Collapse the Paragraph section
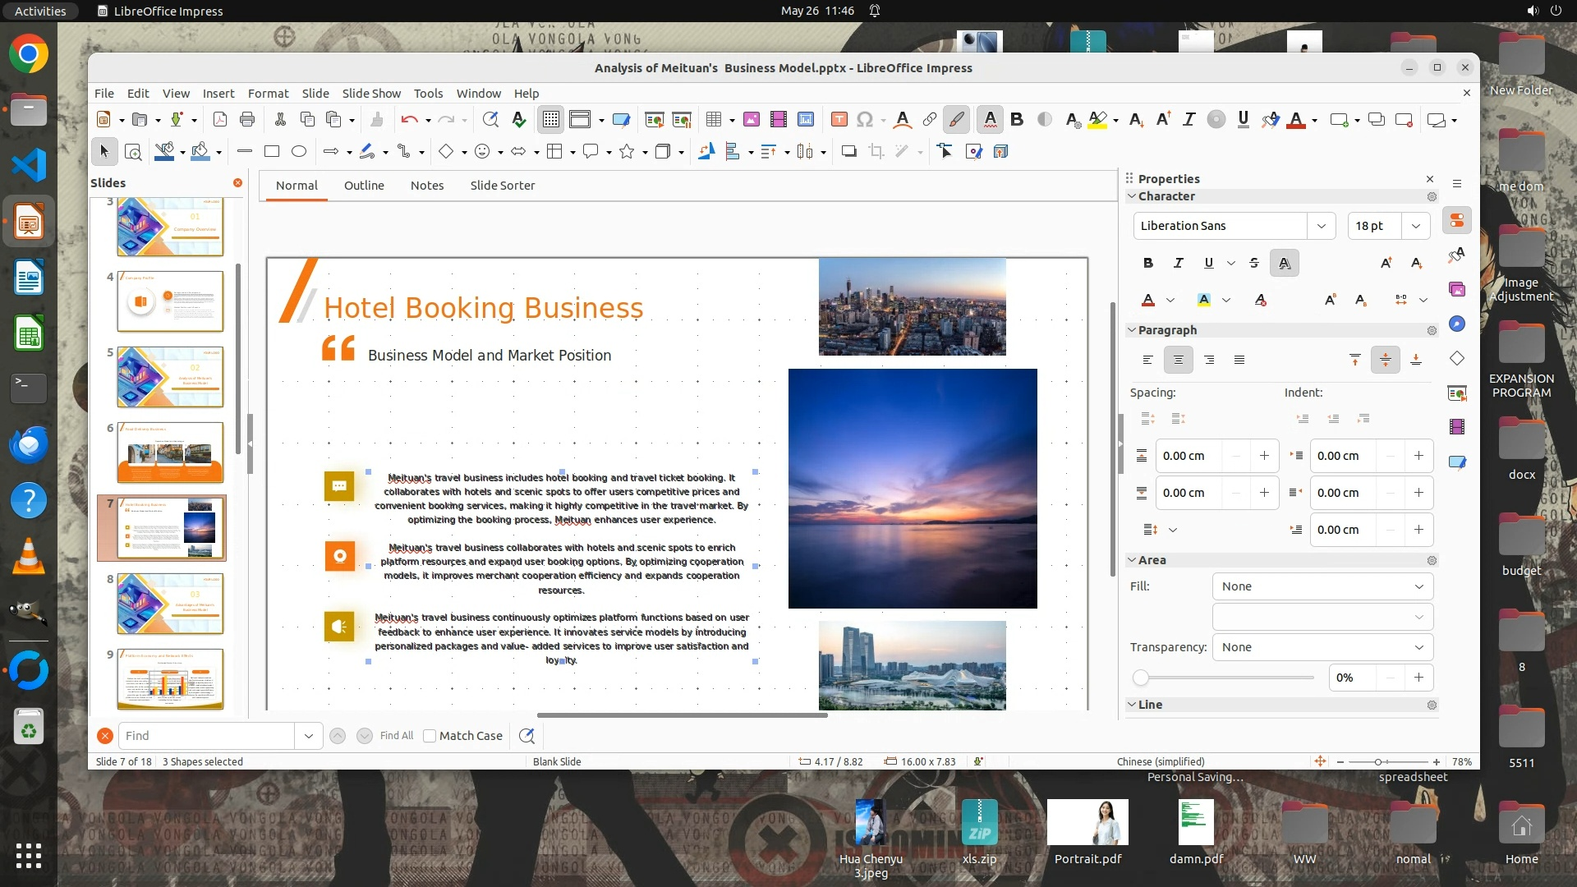1577x887 pixels. [x=1132, y=330]
